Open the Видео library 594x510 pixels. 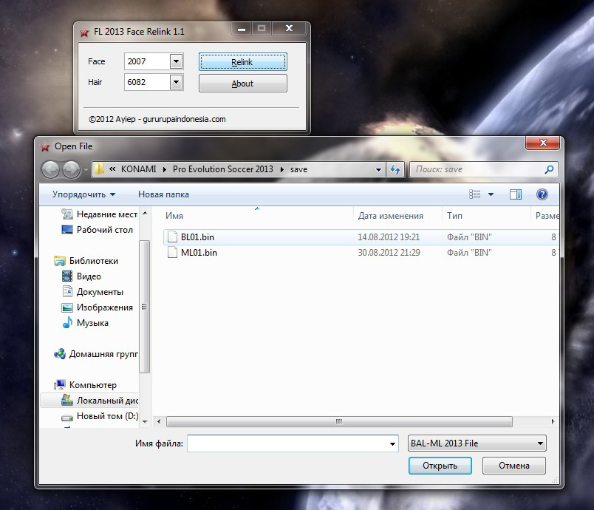click(x=89, y=276)
